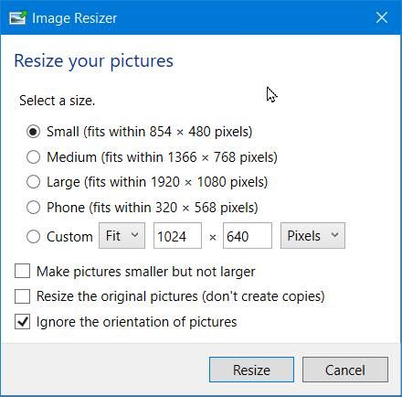Uncheck Ignore the orientation of pictures
402x397 pixels.
(x=22, y=322)
